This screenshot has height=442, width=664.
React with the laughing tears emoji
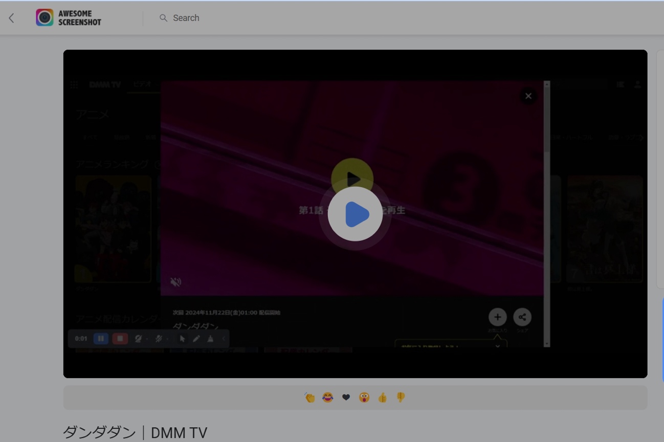(x=328, y=397)
